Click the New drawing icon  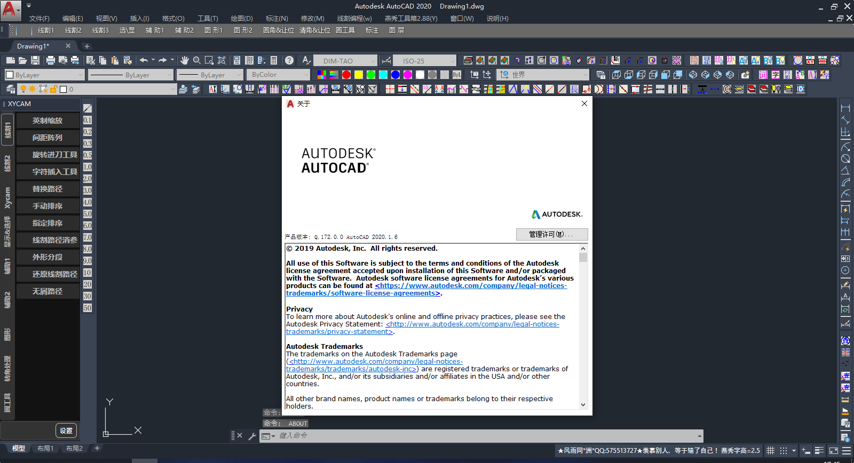click(x=10, y=60)
